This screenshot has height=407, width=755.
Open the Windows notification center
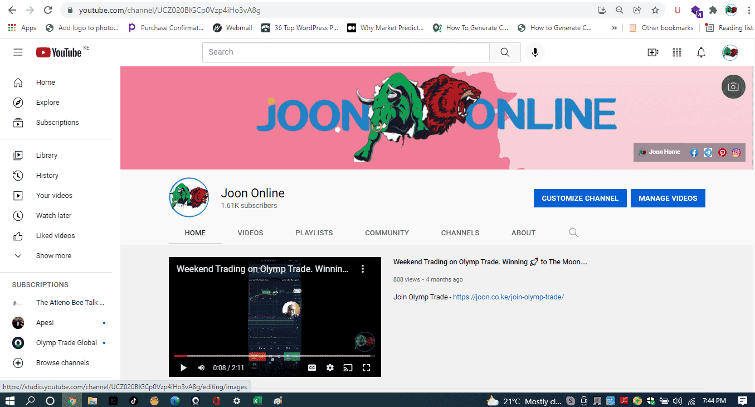pyautogui.click(x=742, y=400)
